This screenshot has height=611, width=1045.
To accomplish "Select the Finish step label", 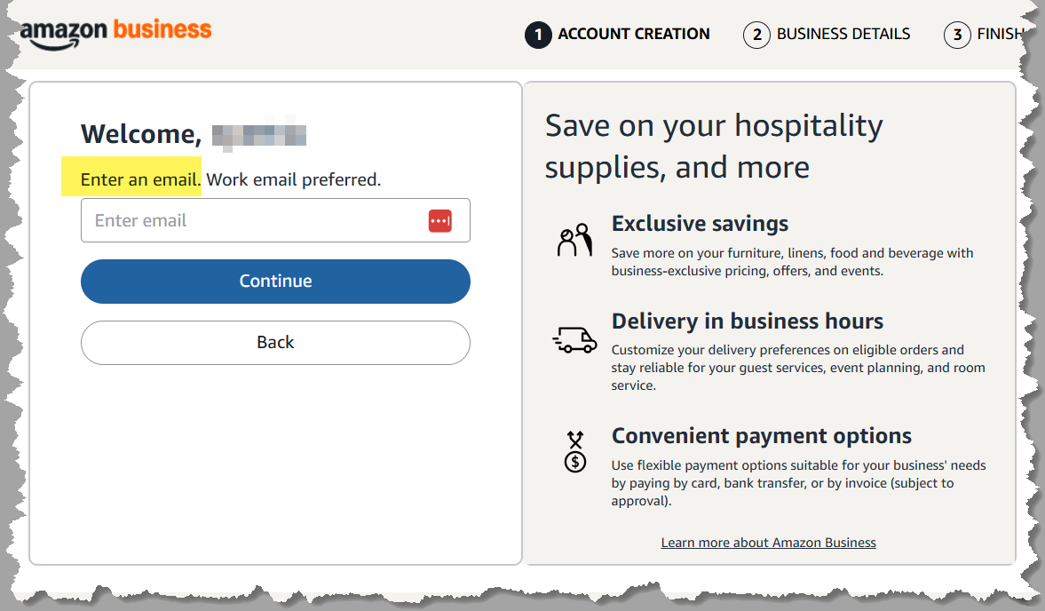I will 1000,34.
